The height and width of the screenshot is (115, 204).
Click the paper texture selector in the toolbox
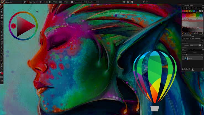2,77
